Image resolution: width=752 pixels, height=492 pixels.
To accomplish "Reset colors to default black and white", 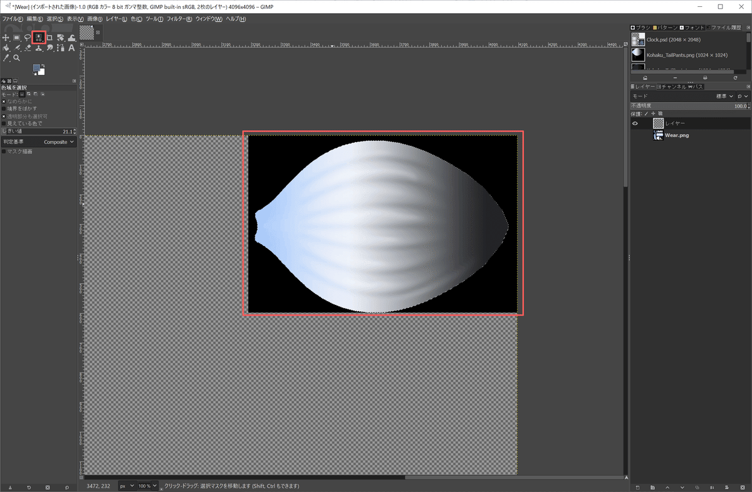I will pos(34,74).
